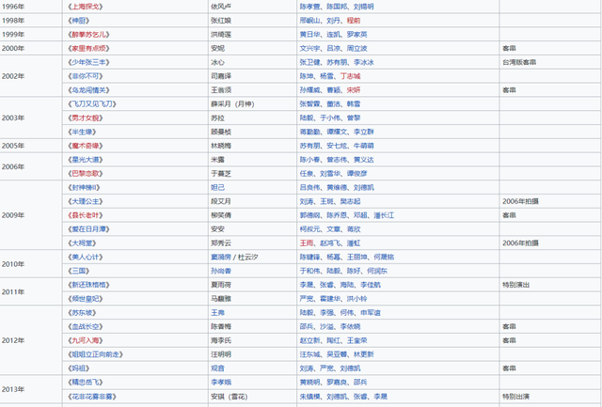Image resolution: width=602 pixels, height=407 pixels.
Task: Click the red actor link 王雨
Action: [x=307, y=243]
